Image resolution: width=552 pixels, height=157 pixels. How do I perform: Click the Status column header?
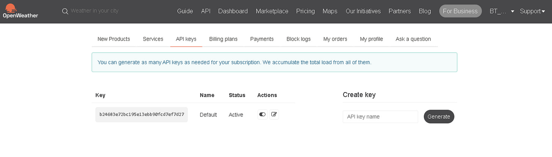[x=237, y=95]
